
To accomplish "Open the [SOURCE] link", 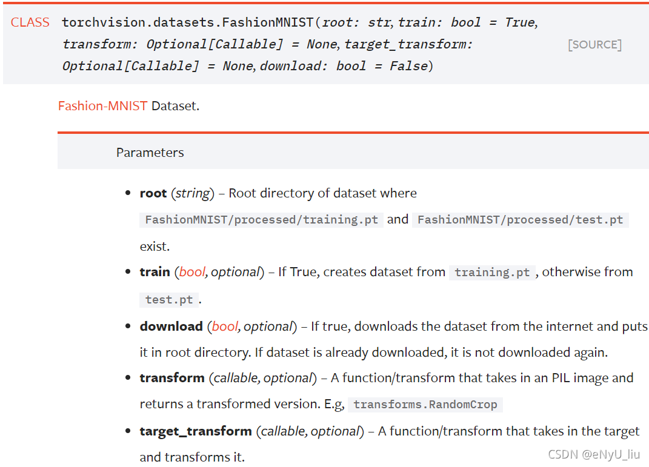I will click(x=595, y=45).
